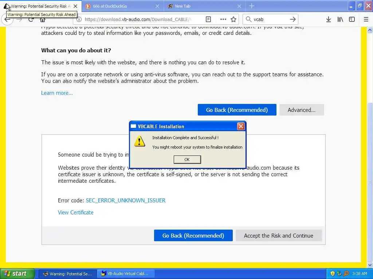This screenshot has width=373, height=279.
Task: Click the search field containing vcab
Action: [271, 20]
